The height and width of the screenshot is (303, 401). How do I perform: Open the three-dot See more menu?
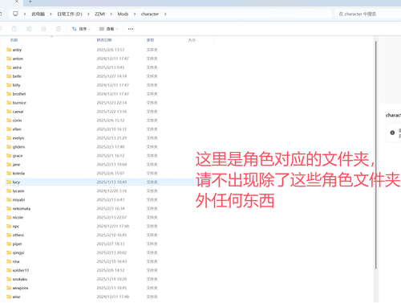click(131, 29)
